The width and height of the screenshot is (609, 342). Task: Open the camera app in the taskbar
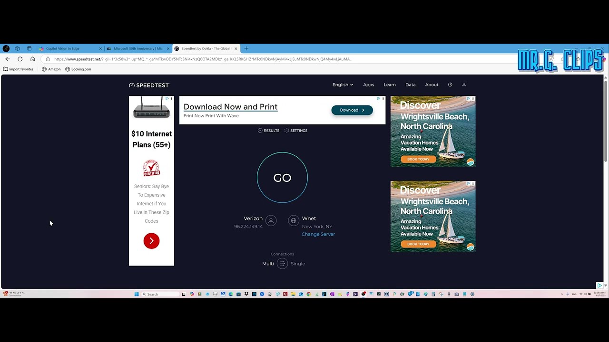point(457,294)
